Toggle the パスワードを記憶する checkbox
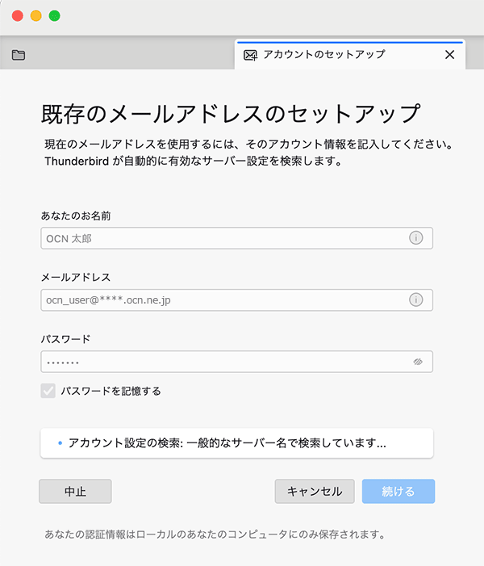484x566 pixels. click(48, 391)
